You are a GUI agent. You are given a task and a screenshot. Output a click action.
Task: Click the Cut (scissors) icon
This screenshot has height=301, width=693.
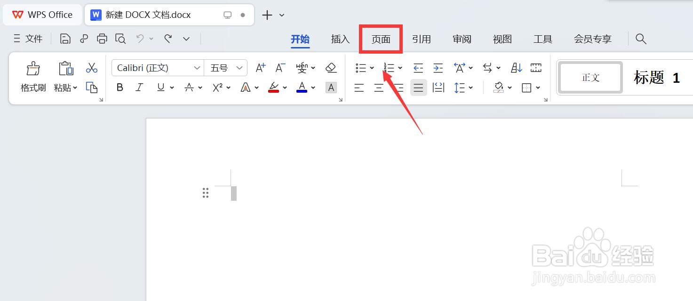[91, 68]
